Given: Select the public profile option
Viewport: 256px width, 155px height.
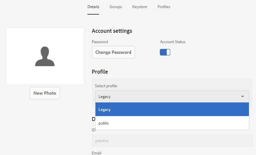Looking at the screenshot, I should pos(172,123).
